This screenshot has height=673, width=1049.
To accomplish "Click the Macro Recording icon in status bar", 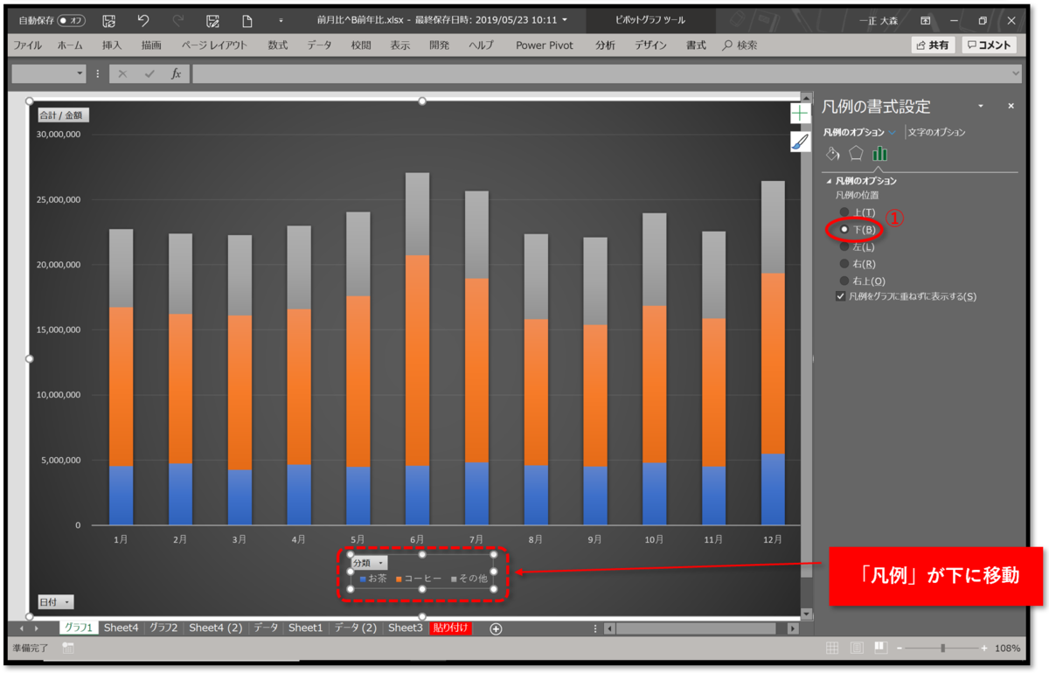I will coord(68,649).
